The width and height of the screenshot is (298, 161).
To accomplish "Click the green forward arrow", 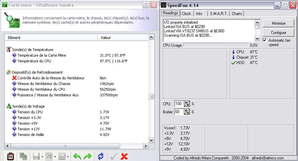I will 88,156.
